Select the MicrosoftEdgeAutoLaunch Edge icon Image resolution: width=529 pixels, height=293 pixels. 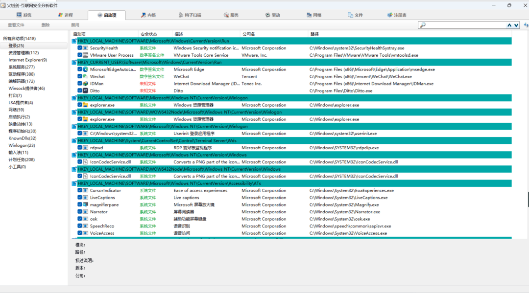(x=85, y=69)
